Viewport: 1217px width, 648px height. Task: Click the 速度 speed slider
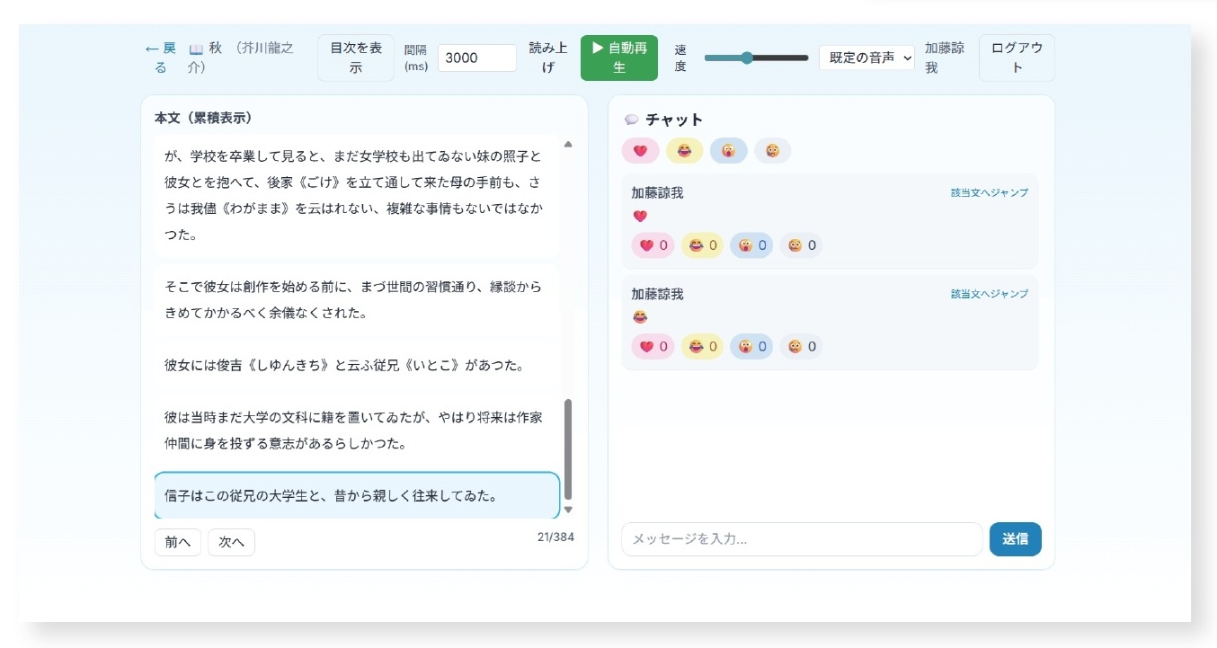[756, 58]
